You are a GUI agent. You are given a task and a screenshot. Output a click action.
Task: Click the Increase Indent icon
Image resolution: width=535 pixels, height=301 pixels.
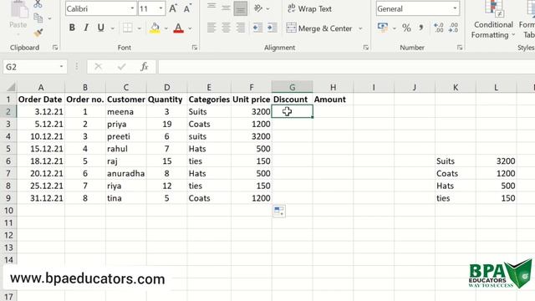click(273, 28)
